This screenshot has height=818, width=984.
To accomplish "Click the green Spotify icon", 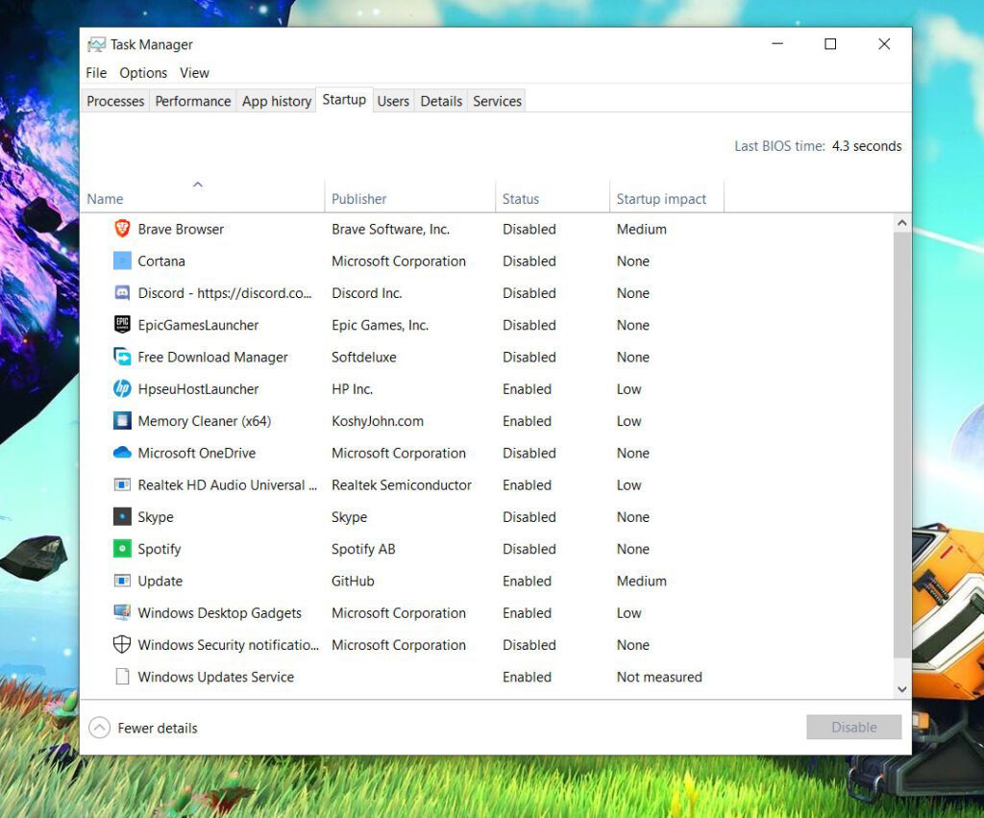I will [122, 549].
